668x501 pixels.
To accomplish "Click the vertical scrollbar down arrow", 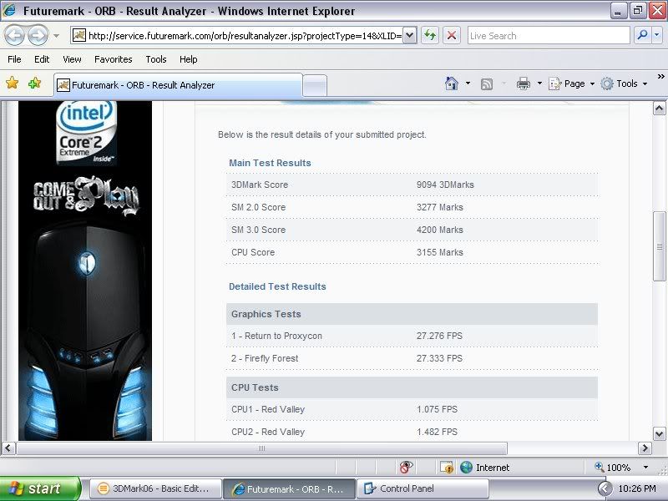I will (659, 434).
